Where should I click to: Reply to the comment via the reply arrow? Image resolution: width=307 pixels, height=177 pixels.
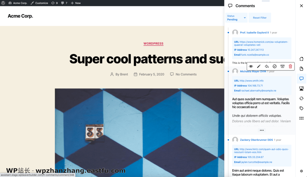(x=267, y=66)
